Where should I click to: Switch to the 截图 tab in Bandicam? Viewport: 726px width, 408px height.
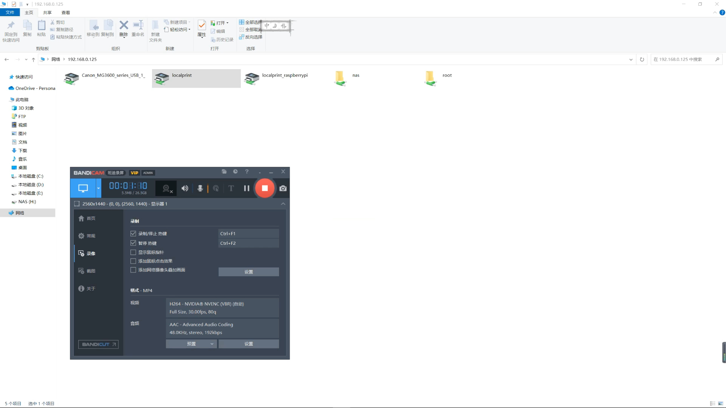point(91,271)
